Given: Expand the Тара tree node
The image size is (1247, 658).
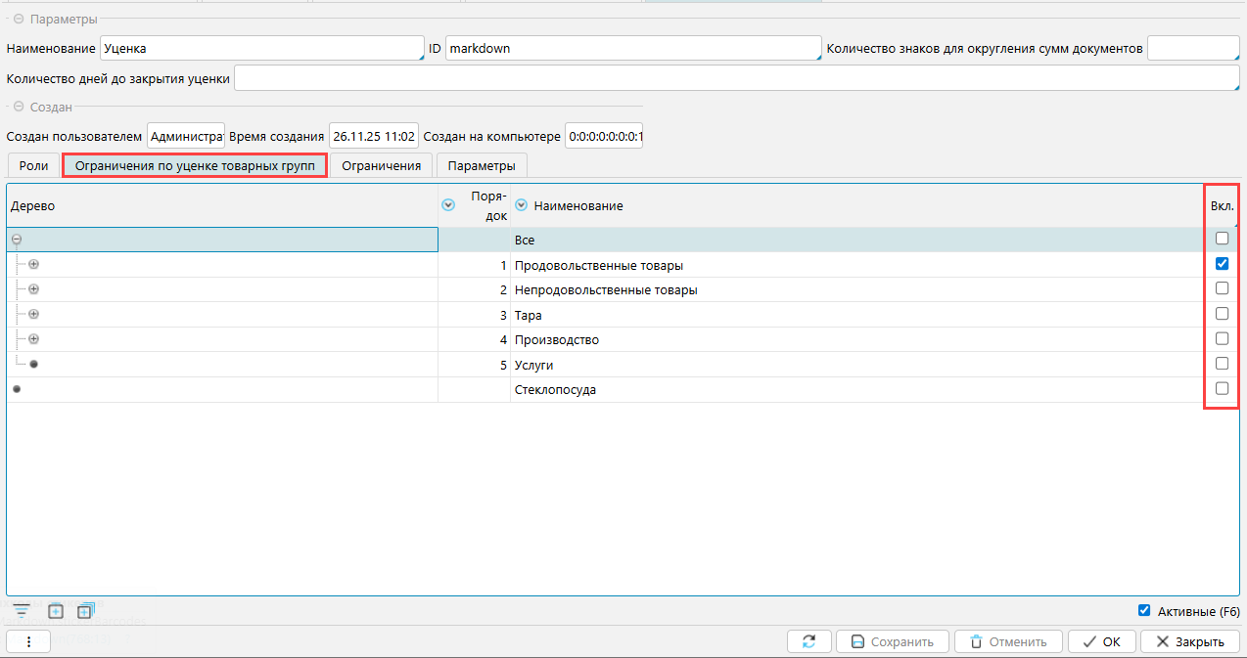Looking at the screenshot, I should tap(33, 314).
